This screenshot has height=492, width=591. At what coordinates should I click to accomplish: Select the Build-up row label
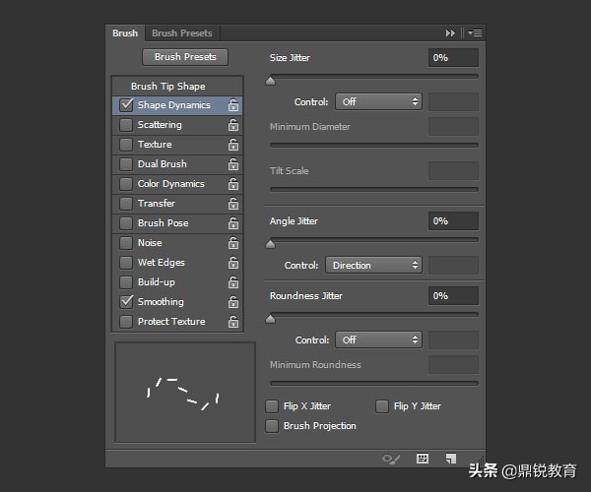coord(156,282)
